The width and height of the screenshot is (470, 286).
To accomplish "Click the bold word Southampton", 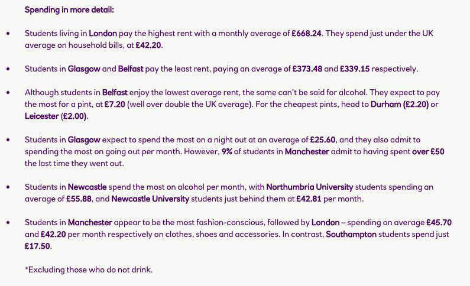I will click(x=351, y=234).
